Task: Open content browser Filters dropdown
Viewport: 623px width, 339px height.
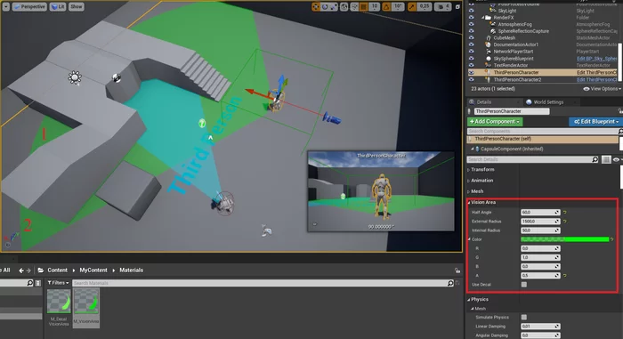Action: tap(58, 283)
